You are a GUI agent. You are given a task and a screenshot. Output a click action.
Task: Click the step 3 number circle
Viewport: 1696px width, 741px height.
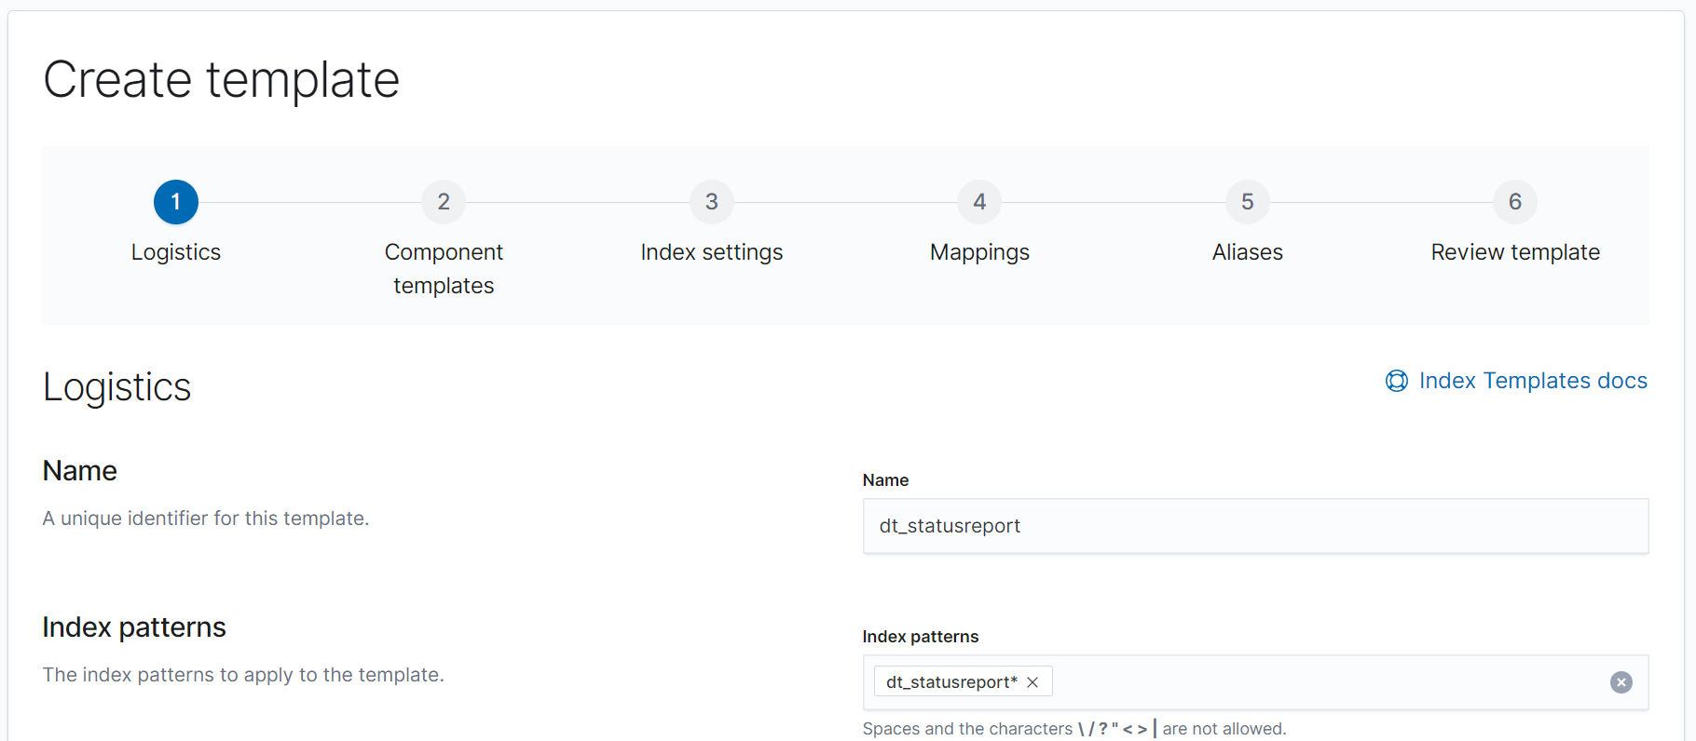click(712, 202)
